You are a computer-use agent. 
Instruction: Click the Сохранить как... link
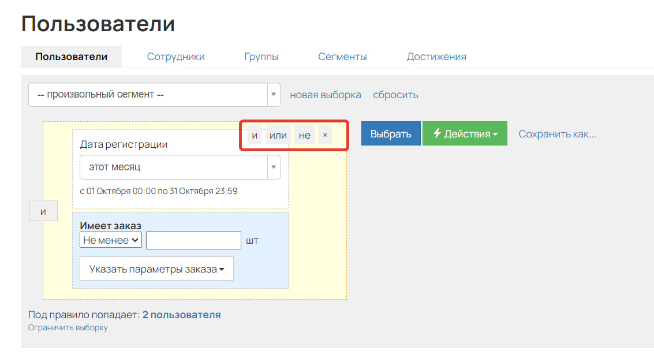(x=557, y=134)
